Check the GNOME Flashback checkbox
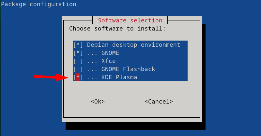 pyautogui.click(x=78, y=69)
